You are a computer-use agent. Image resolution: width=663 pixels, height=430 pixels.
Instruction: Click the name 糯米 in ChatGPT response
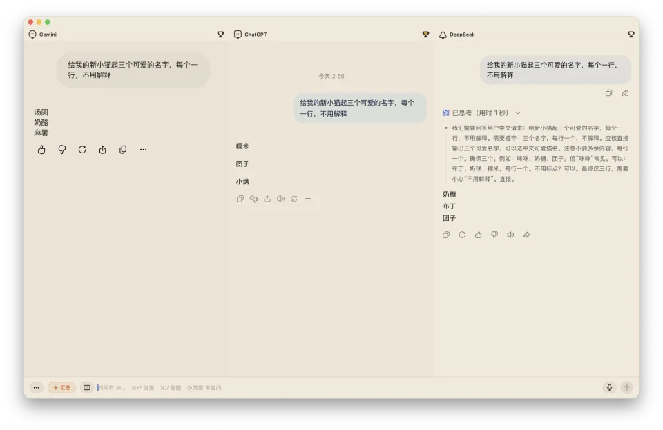click(242, 146)
